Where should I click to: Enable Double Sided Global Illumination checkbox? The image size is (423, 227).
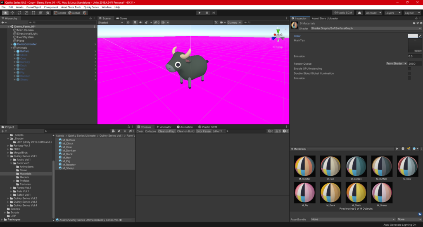tap(409, 73)
